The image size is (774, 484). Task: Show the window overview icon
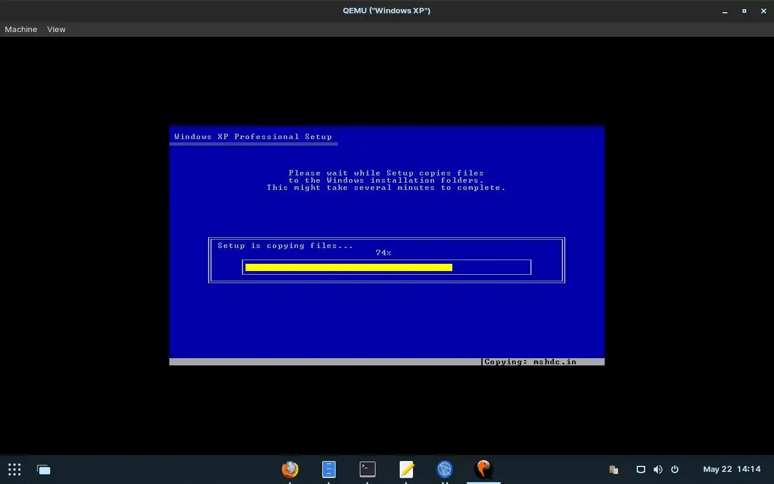click(x=44, y=469)
